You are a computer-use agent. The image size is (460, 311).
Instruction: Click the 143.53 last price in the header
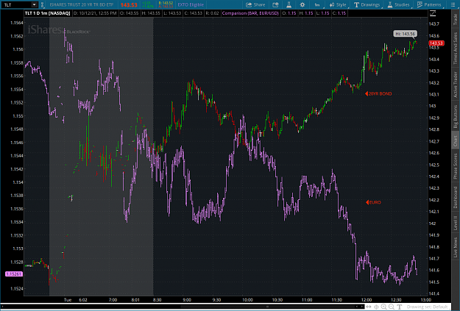tap(129, 4)
